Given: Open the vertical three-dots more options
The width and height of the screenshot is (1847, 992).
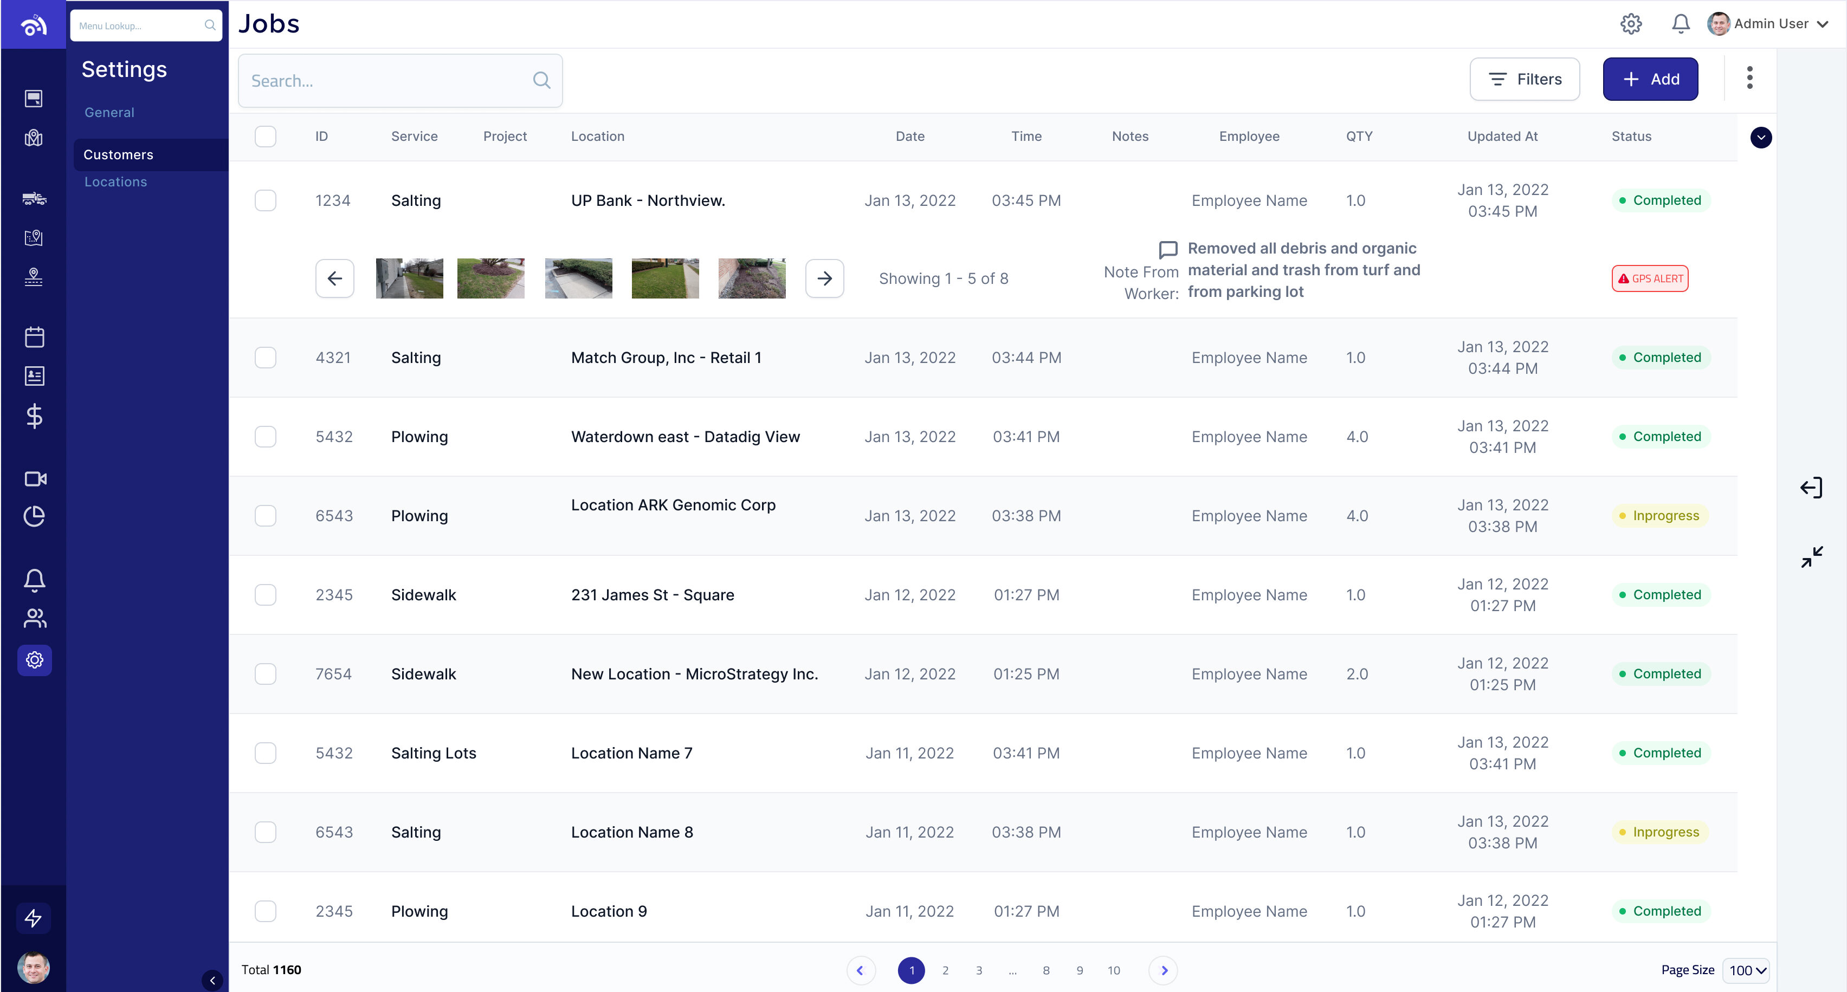Looking at the screenshot, I should (1749, 78).
